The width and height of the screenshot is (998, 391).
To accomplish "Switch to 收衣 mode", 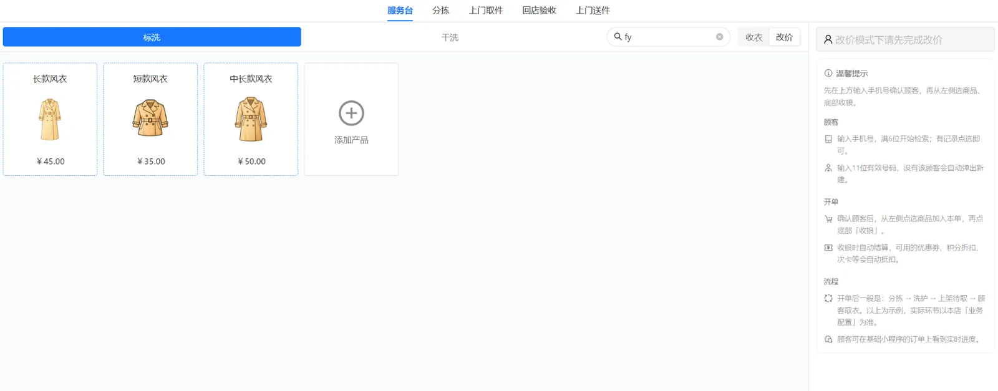I will click(753, 37).
